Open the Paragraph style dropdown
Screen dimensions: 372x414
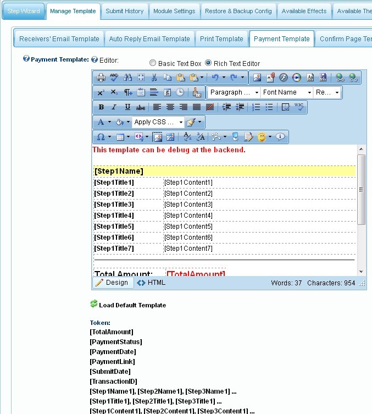(234, 92)
